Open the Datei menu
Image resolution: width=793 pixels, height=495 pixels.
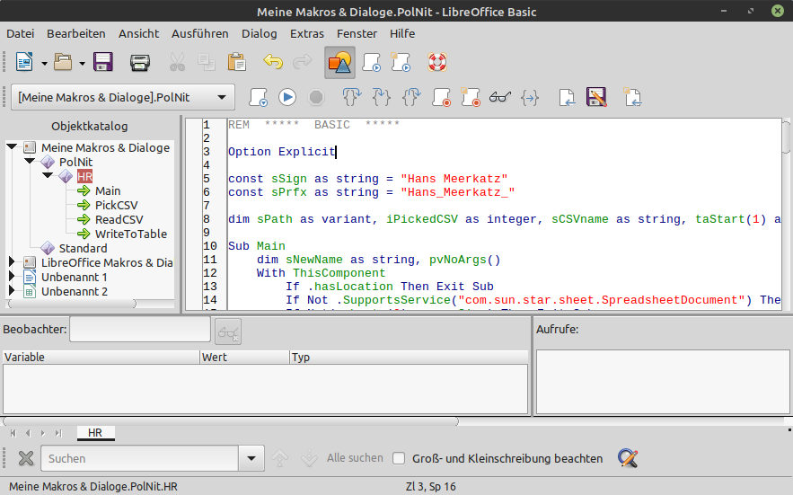[21, 34]
